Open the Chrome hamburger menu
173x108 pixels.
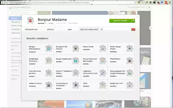click(x=170, y=2)
